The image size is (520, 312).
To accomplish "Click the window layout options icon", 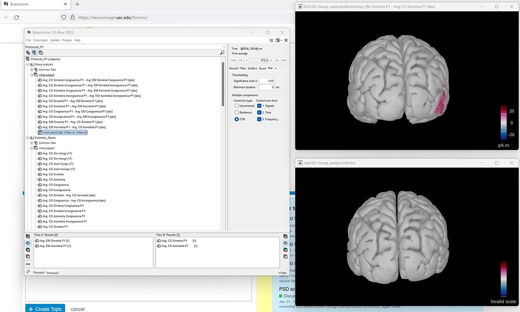I will click(279, 40).
